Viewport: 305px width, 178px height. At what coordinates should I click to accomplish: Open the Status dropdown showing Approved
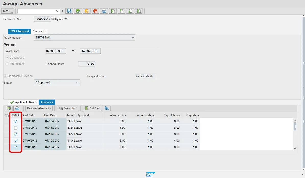click(x=77, y=83)
